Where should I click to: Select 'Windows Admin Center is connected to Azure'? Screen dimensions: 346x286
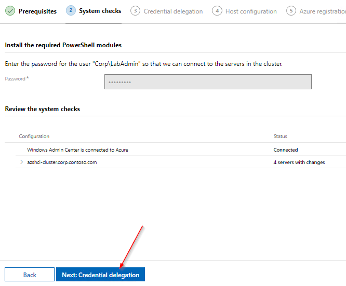(78, 149)
